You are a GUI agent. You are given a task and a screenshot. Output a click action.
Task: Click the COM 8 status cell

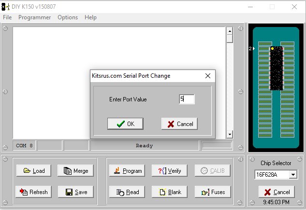[24, 145]
